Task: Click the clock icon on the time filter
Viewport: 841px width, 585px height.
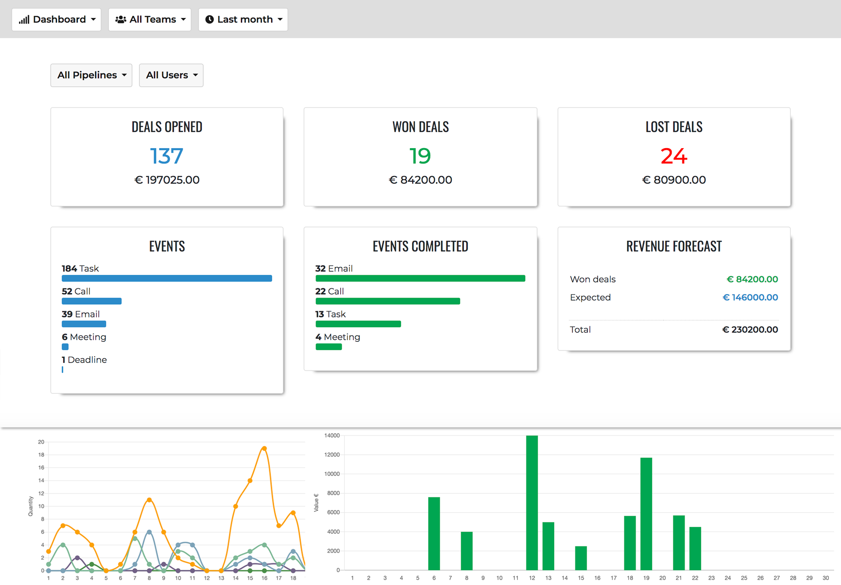Action: (x=210, y=19)
